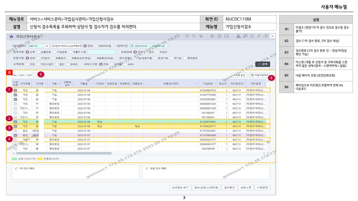Screen dimensions: 358x201
Task: Open the calendar icon in 검색기간 field
Action: [132, 46]
